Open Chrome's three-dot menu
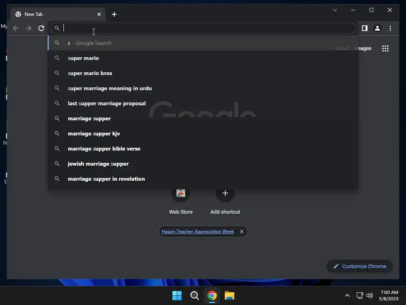The width and height of the screenshot is (406, 305). pos(390,28)
